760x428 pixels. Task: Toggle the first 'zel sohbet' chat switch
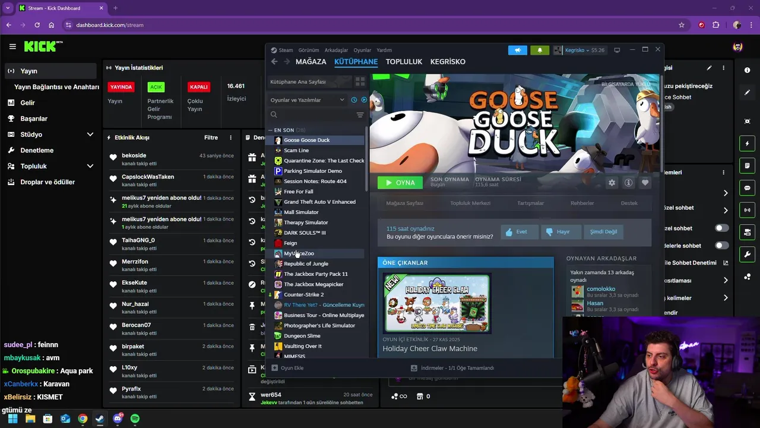click(x=721, y=228)
